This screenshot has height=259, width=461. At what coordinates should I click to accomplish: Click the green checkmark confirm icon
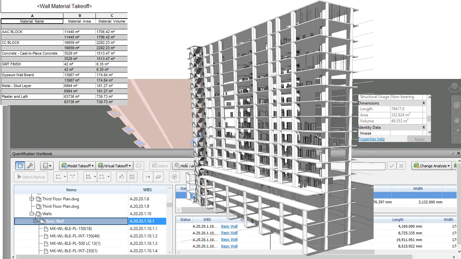[391, 166]
